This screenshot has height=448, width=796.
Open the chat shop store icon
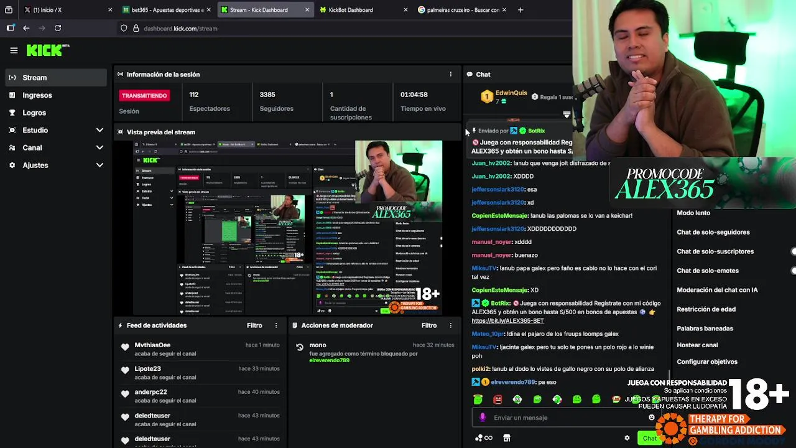(507, 438)
